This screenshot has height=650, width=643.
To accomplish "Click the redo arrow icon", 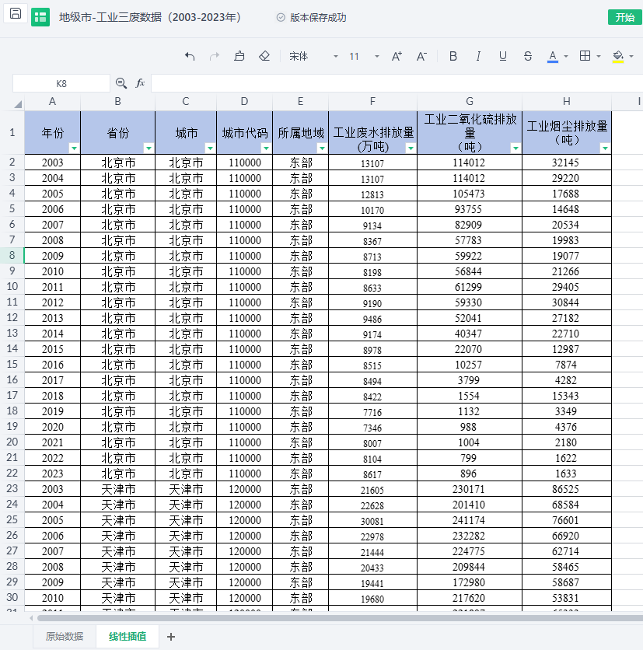I will tap(215, 56).
